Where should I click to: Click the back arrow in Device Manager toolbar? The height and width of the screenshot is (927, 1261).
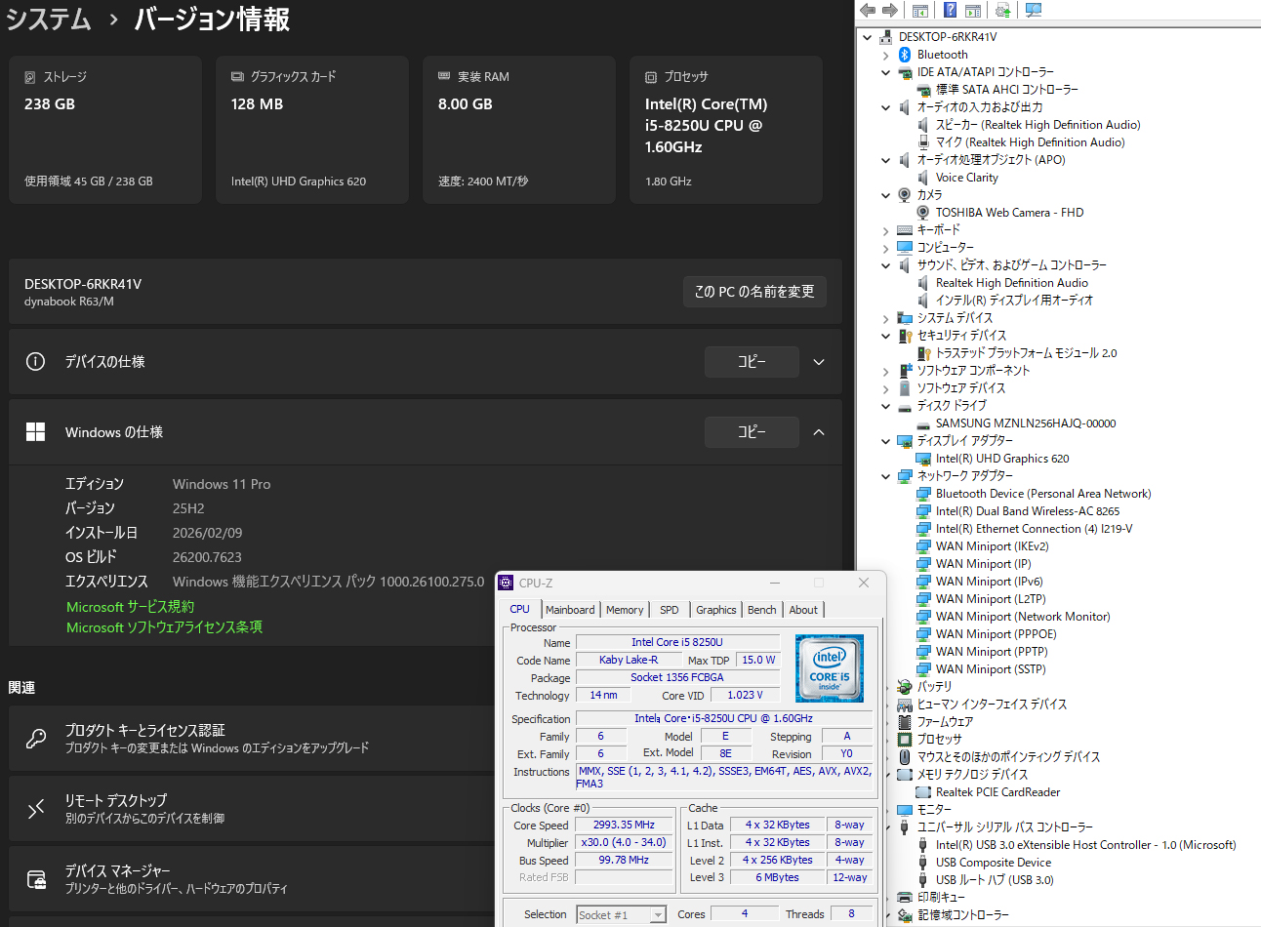coord(867,10)
